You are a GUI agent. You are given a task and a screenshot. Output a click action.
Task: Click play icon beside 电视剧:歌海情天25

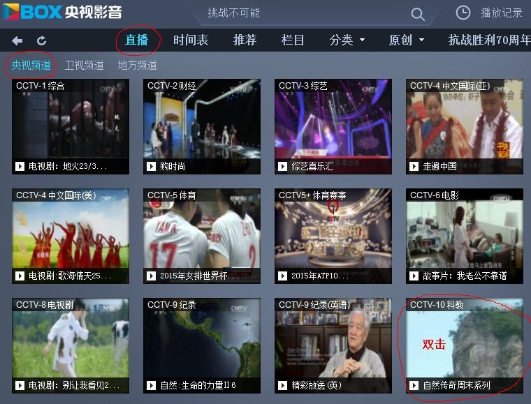pyautogui.click(x=20, y=276)
